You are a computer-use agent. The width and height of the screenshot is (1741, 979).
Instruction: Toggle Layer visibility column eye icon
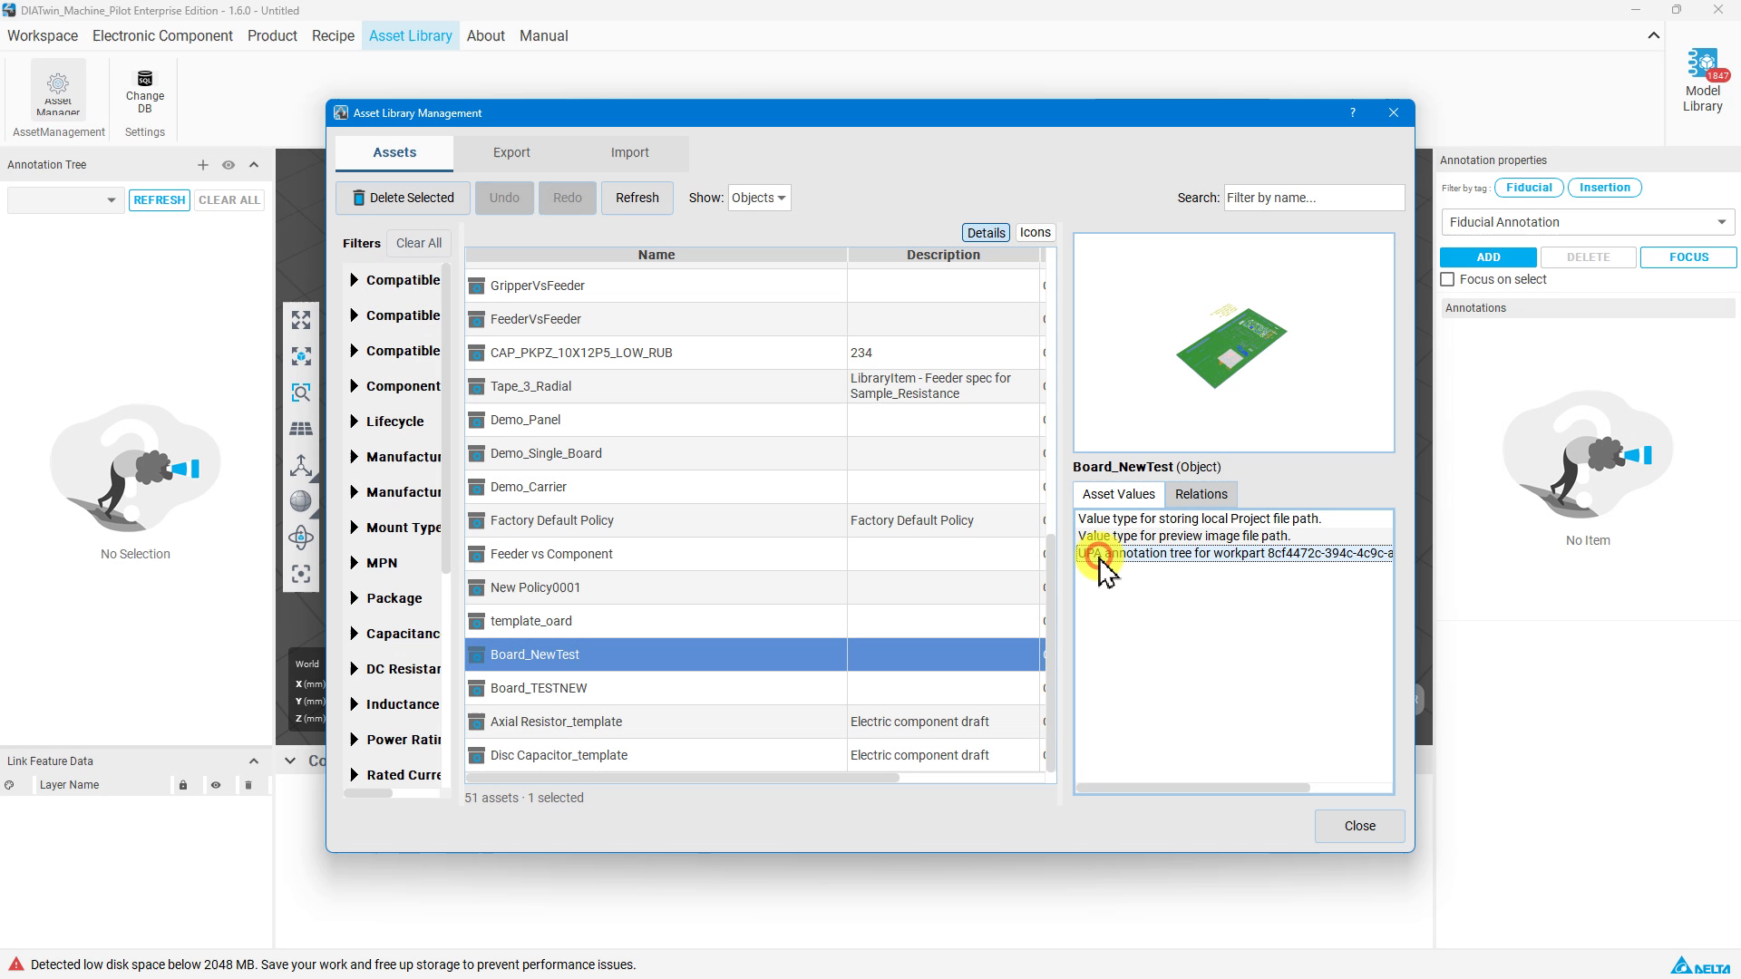(x=216, y=785)
